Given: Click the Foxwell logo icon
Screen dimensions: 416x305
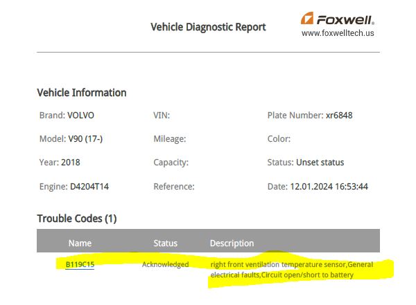Looking at the screenshot, I should point(307,18).
